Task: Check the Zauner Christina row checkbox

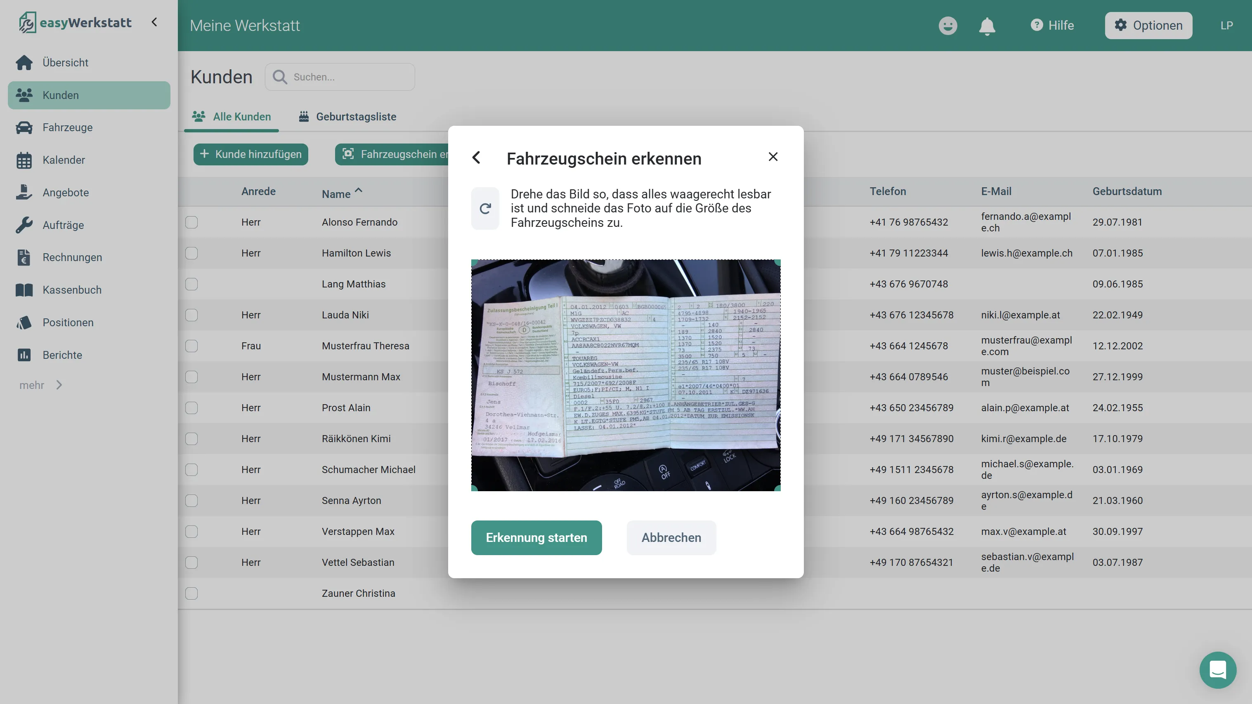Action: coord(191,593)
